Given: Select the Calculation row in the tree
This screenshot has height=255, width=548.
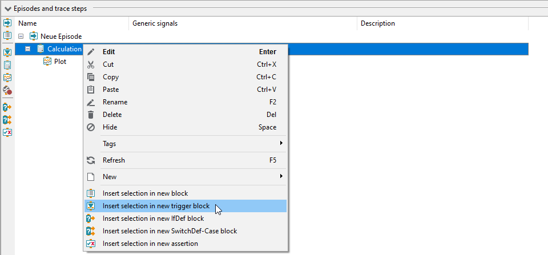Looking at the screenshot, I should tap(271, 49).
